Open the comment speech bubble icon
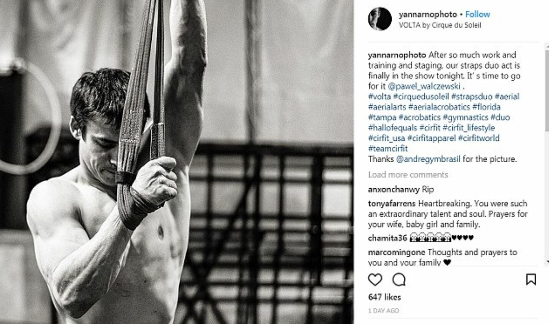The width and height of the screenshot is (549, 324). tap(399, 280)
